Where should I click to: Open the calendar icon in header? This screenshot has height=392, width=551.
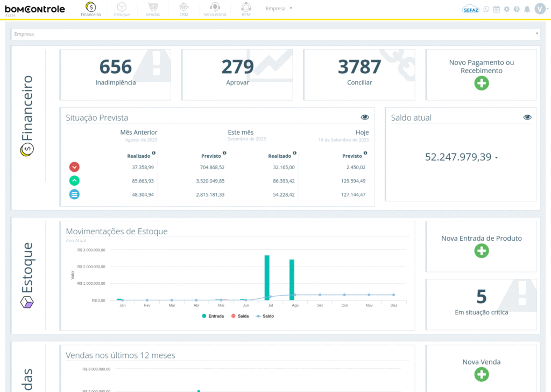[x=496, y=9]
